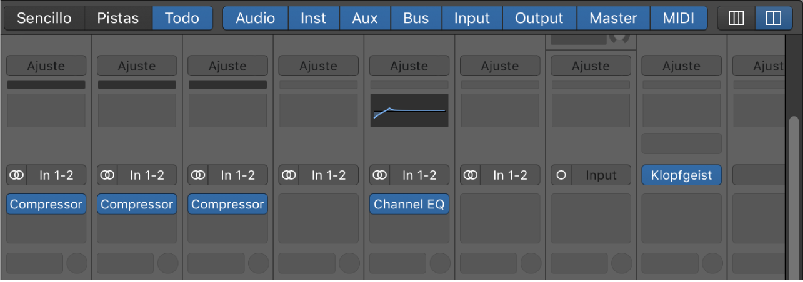Click stereo format icon on Channel EQ strip
The image size is (803, 282).
coord(379,175)
